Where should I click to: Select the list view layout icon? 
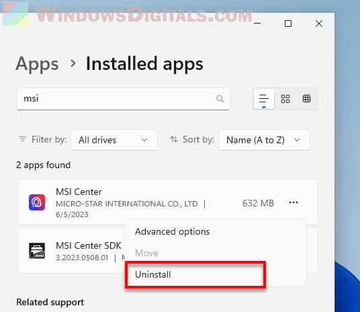click(263, 99)
